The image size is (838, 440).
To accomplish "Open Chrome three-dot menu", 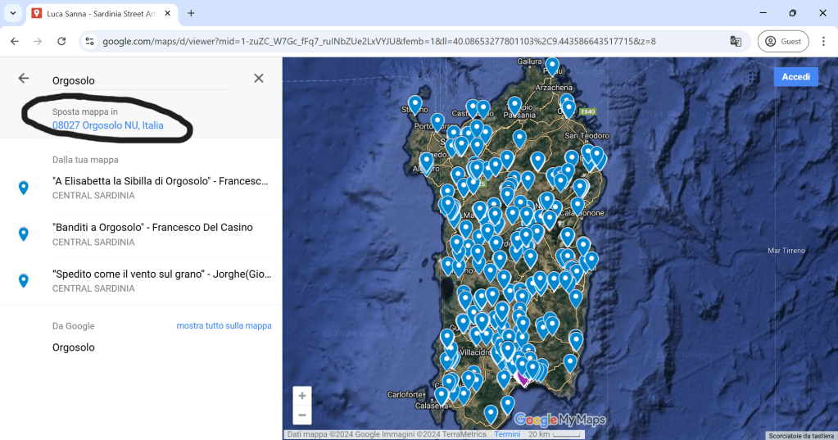I will point(823,41).
